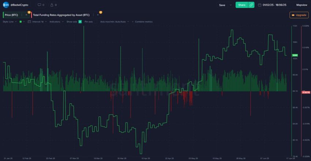Toggle the Pin axis option
The width and height of the screenshot is (311, 161).
[89, 22]
